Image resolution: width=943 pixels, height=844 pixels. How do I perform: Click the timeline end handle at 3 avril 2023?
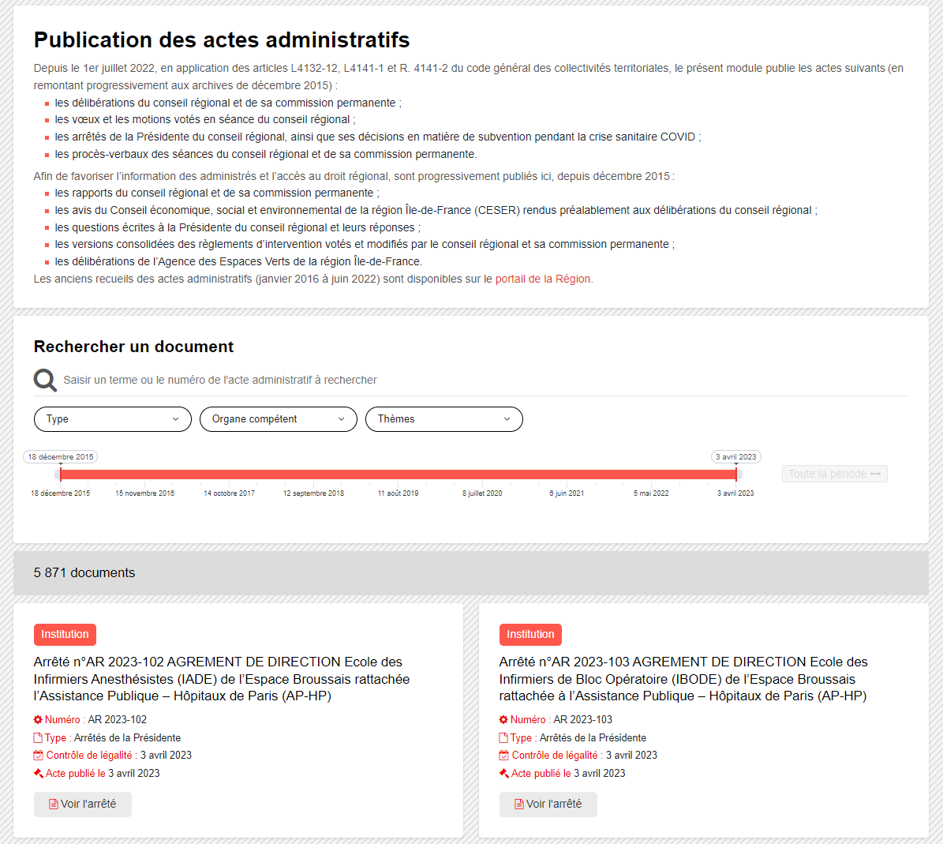point(736,474)
